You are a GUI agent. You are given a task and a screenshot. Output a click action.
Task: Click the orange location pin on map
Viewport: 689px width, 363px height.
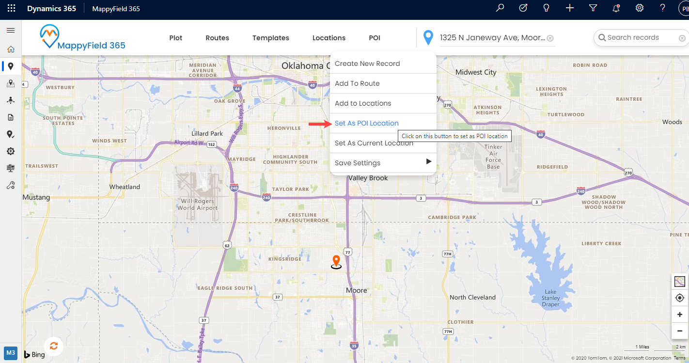click(336, 262)
